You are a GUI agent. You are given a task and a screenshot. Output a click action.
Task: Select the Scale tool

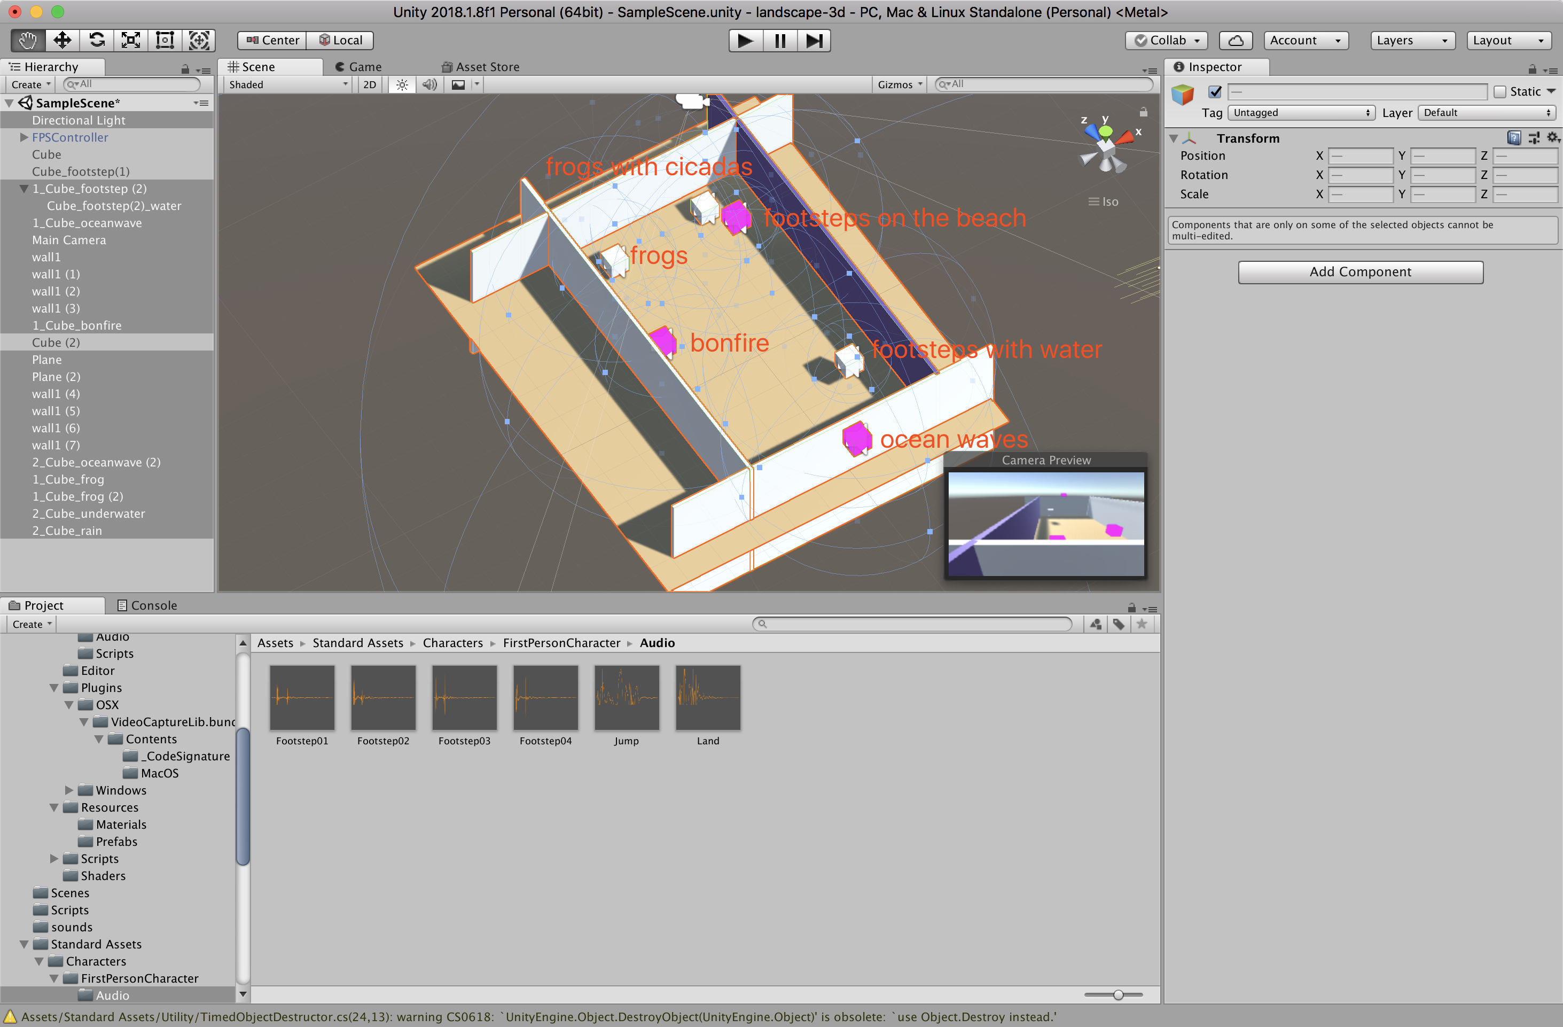click(131, 41)
